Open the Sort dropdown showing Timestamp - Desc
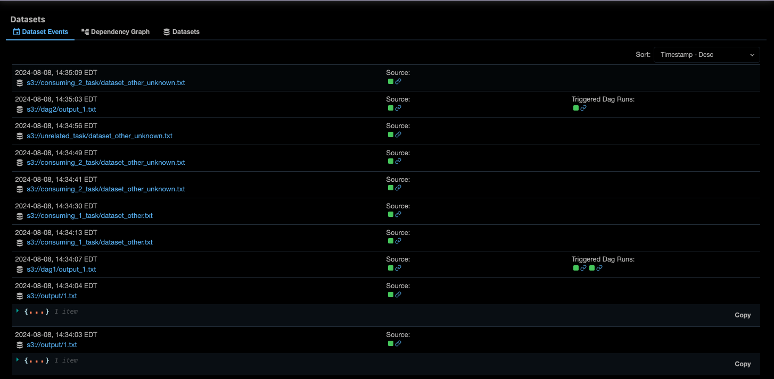The width and height of the screenshot is (774, 379). [x=706, y=54]
